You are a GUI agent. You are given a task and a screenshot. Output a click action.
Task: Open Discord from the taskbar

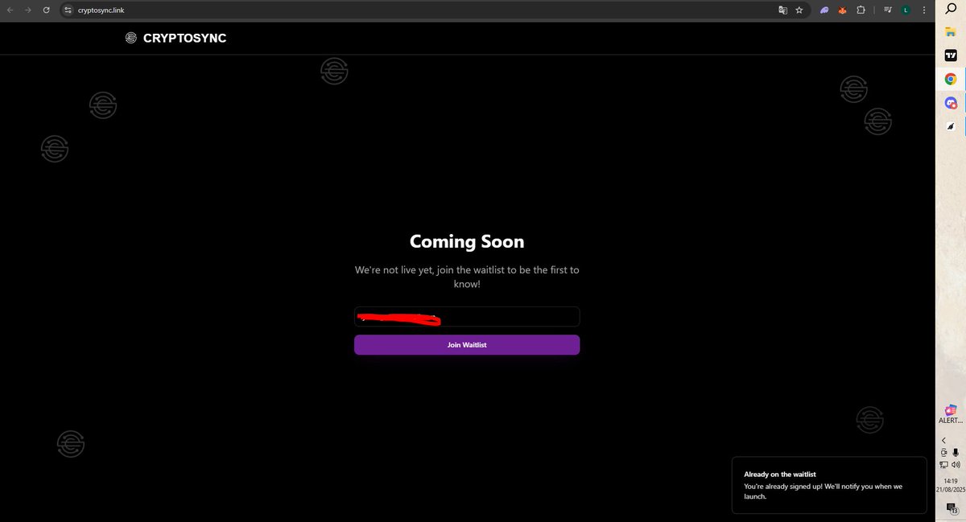click(951, 103)
